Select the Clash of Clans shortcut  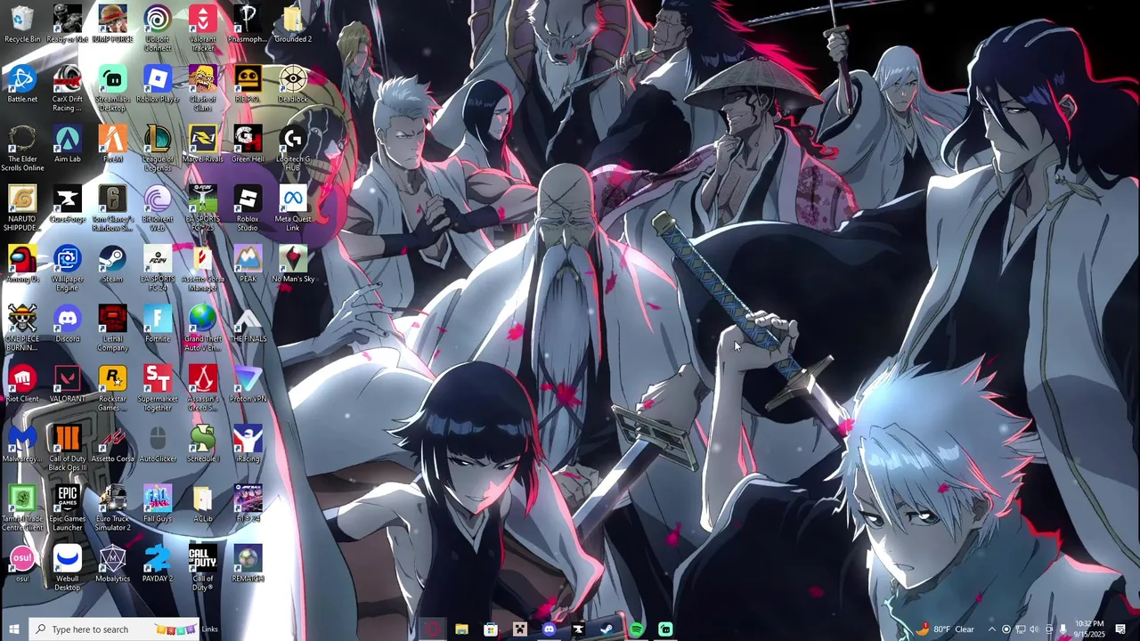203,88
